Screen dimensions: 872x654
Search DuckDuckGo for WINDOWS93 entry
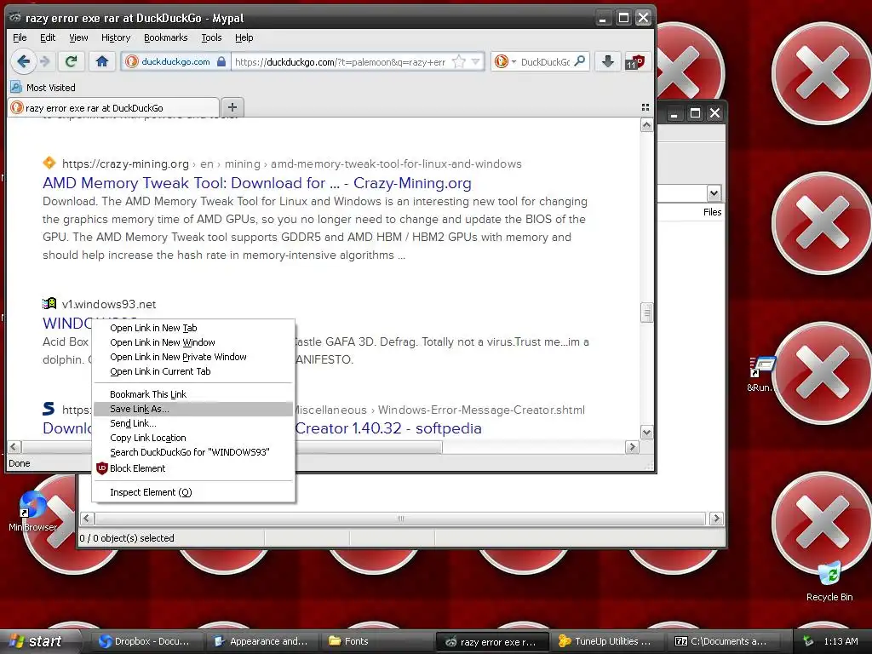(x=193, y=452)
